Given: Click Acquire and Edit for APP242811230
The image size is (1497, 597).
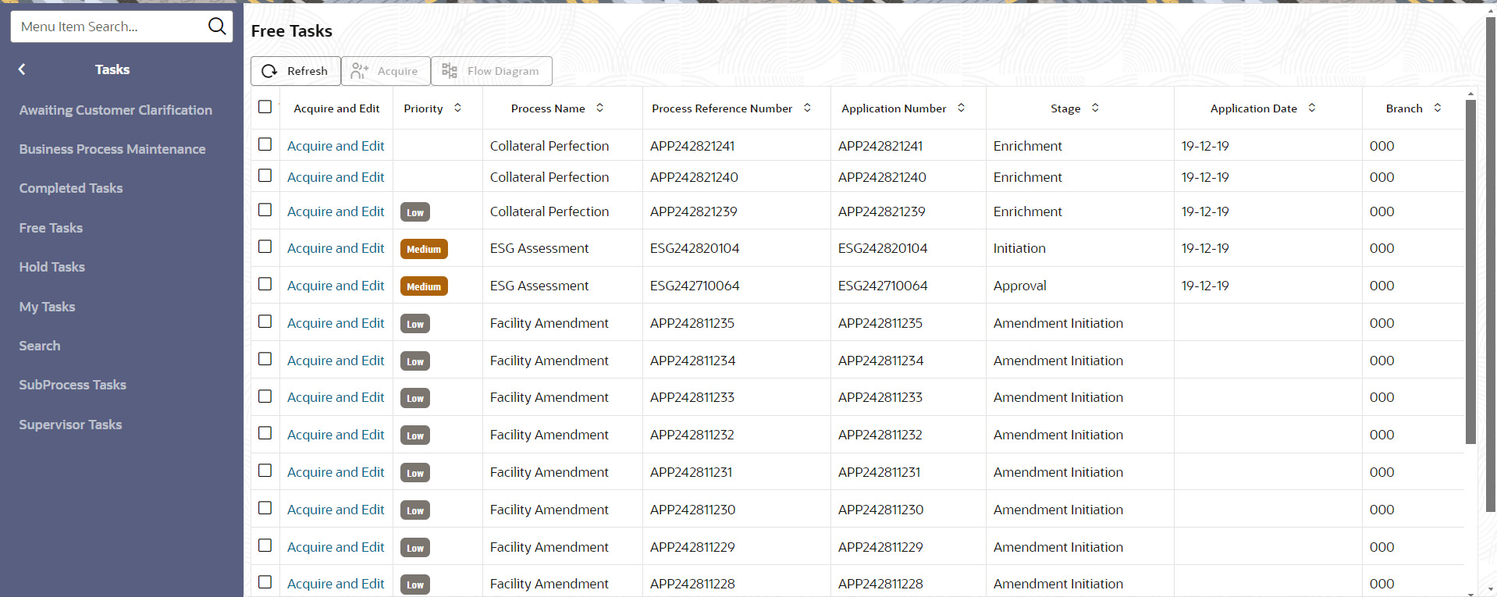Looking at the screenshot, I should tap(336, 510).
